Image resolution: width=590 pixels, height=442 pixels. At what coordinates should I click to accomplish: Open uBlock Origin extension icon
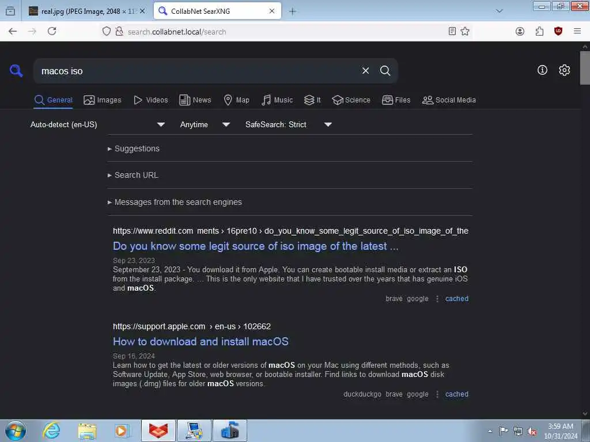pyautogui.click(x=558, y=32)
